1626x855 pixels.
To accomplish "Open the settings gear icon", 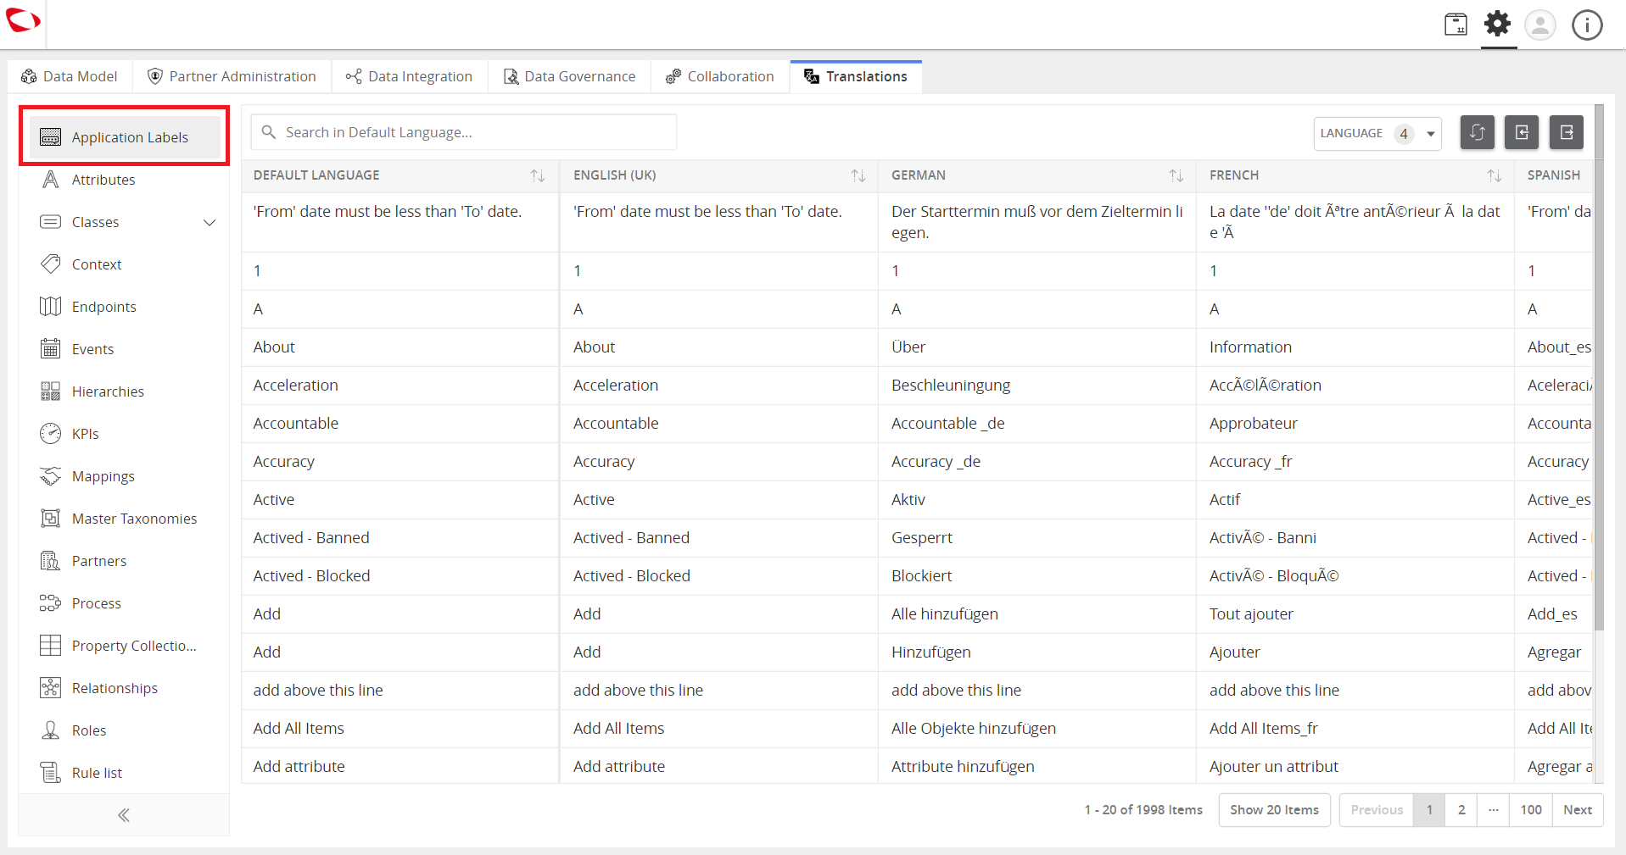I will 1498,24.
